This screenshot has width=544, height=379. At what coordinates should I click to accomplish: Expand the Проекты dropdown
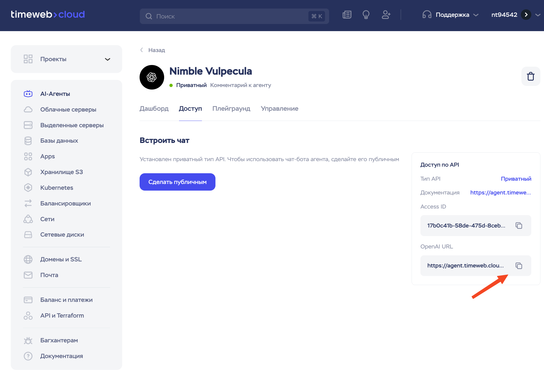click(x=66, y=59)
